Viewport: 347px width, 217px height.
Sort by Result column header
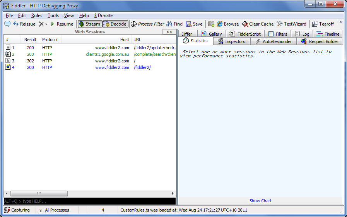coord(30,40)
